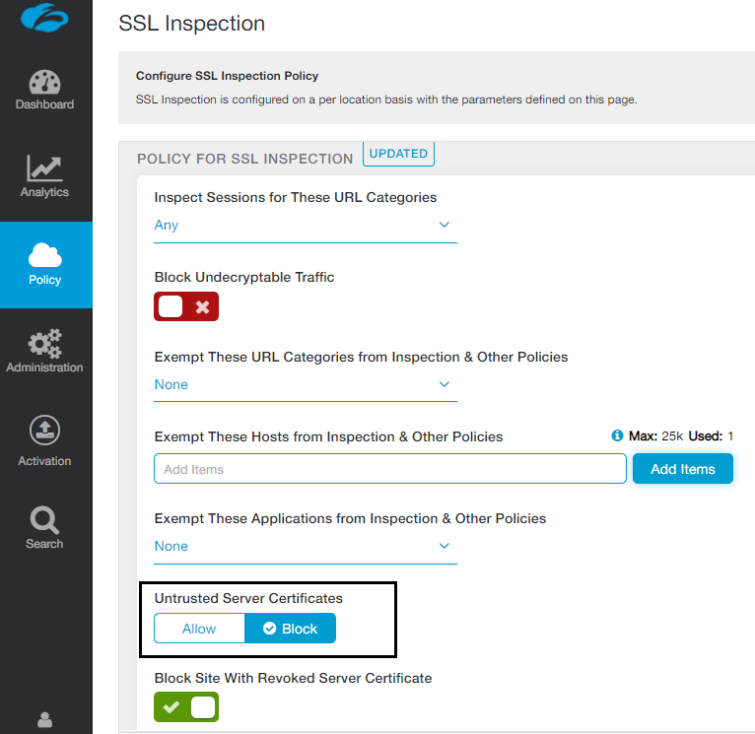Viewport: 755px width, 734px height.
Task: Select Block for Untrusted Server Certificates
Action: point(290,629)
